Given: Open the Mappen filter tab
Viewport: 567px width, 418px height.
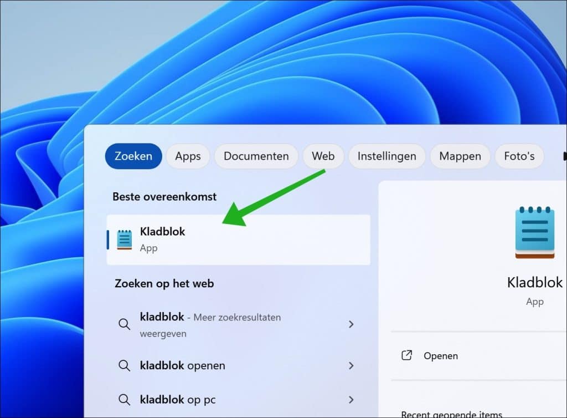Looking at the screenshot, I should pyautogui.click(x=460, y=156).
